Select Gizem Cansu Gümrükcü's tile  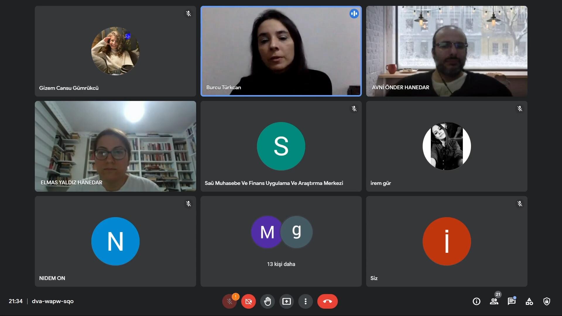pos(115,51)
